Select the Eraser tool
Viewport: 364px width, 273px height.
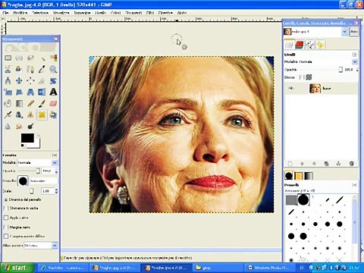[53, 103]
